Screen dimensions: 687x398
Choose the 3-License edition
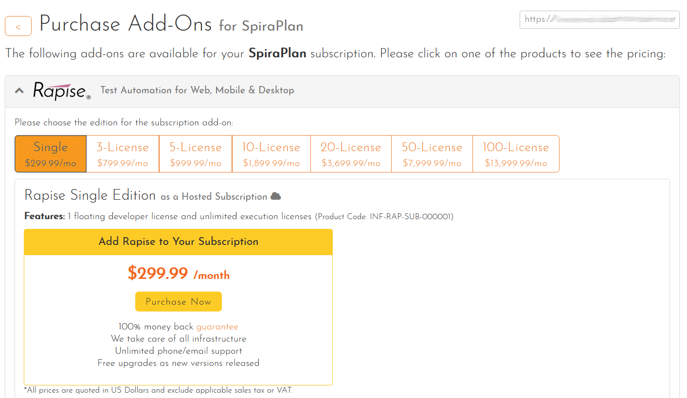tap(123, 154)
